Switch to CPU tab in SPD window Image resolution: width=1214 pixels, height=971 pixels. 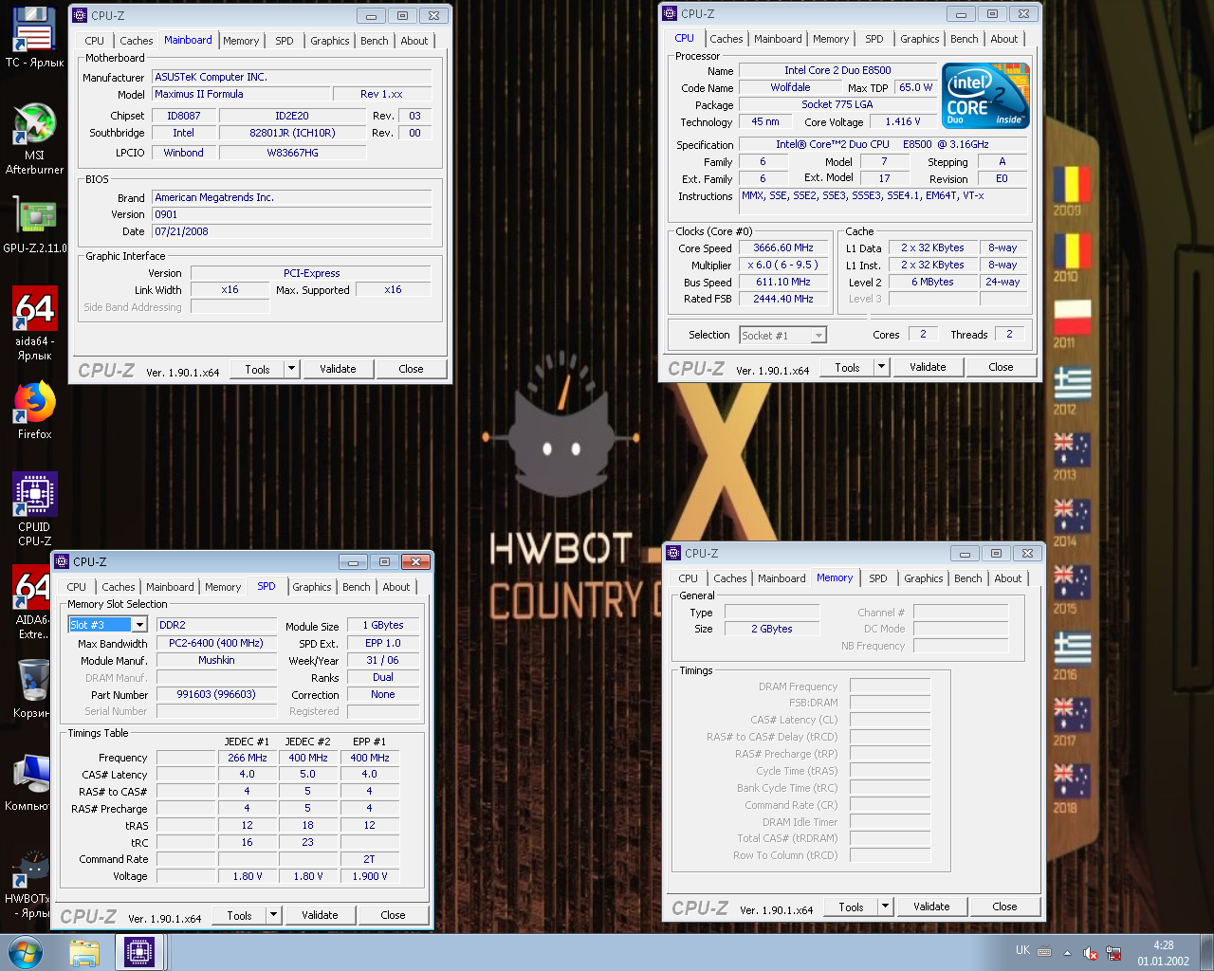(x=77, y=587)
